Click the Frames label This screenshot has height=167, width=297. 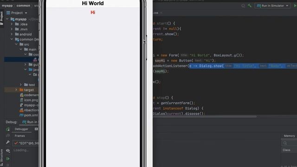19,136
